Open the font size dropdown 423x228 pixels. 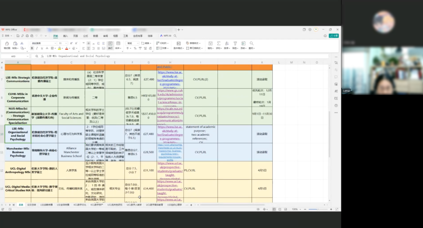coord(66,43)
